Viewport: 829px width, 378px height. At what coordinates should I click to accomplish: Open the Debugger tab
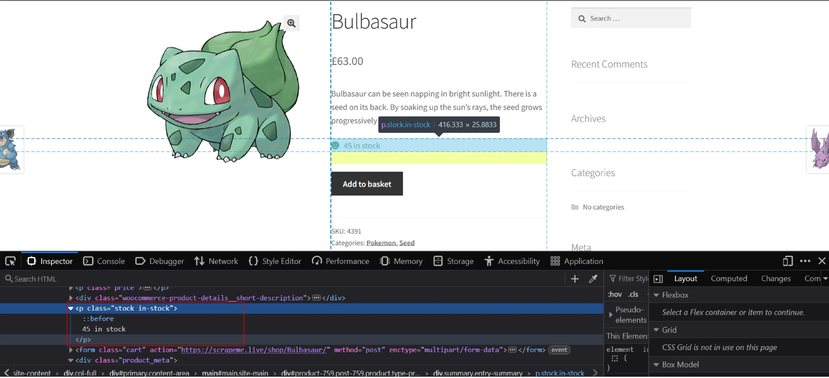click(x=160, y=261)
